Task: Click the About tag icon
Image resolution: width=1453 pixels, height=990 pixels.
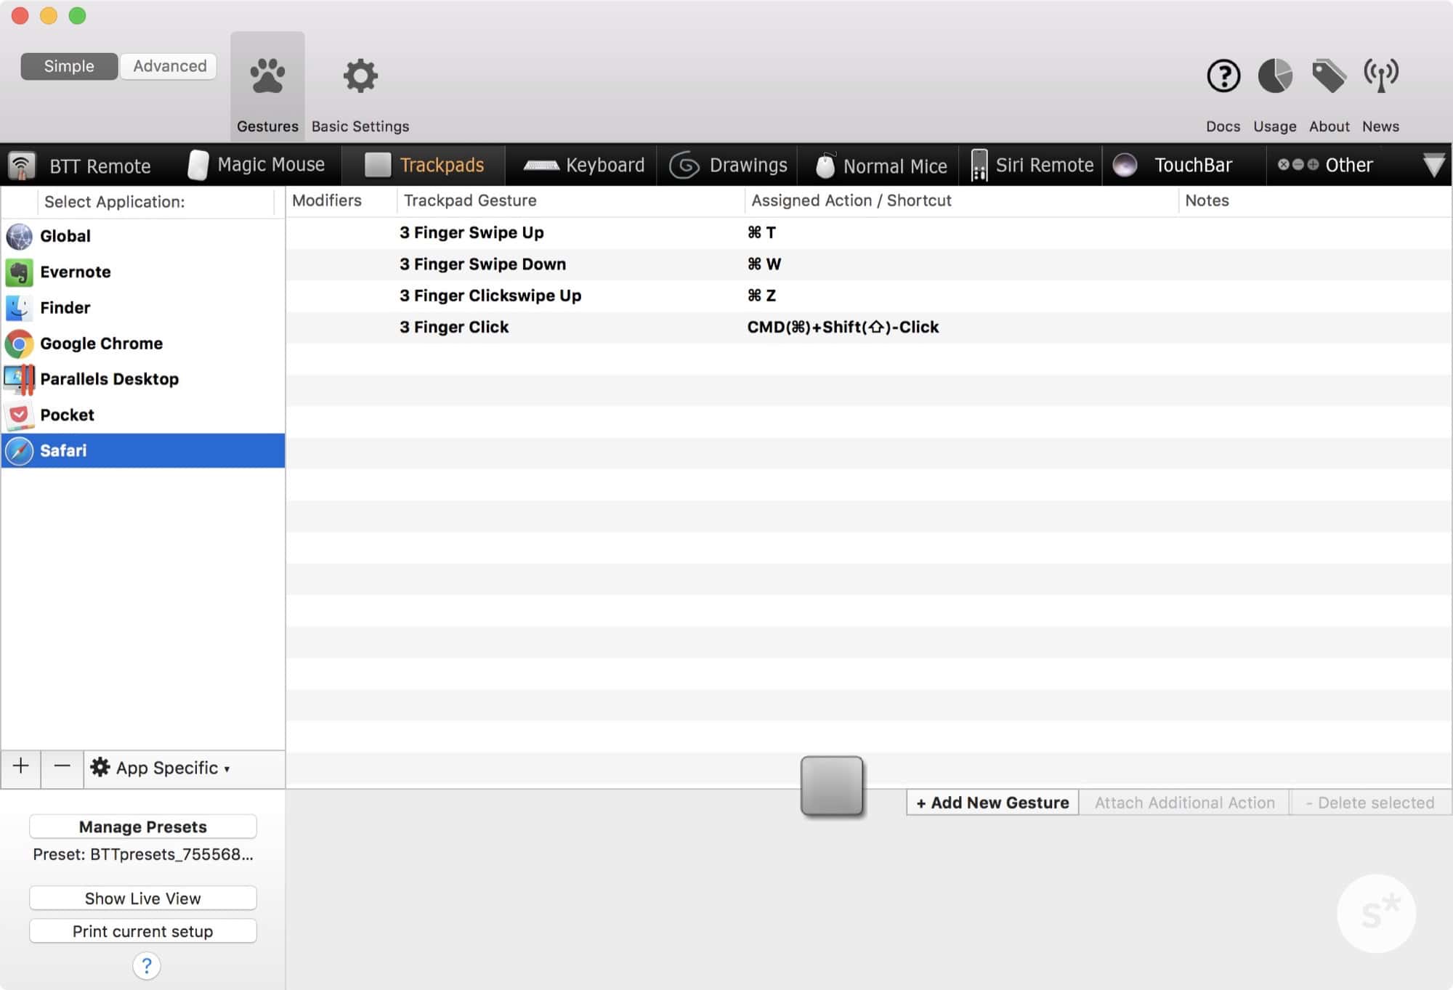Action: pos(1329,76)
